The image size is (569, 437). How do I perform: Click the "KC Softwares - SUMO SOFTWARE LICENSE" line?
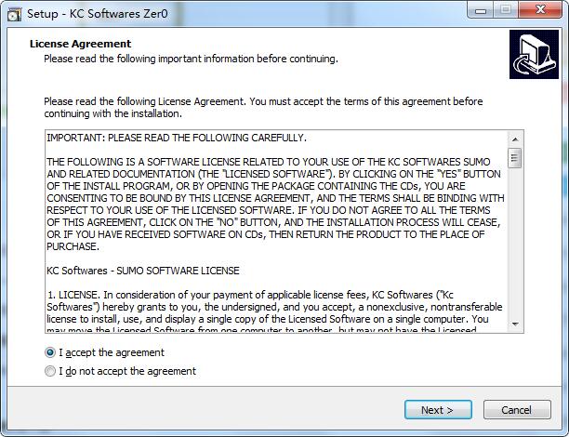pos(143,271)
